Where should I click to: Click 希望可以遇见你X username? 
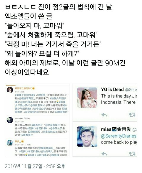23,88
